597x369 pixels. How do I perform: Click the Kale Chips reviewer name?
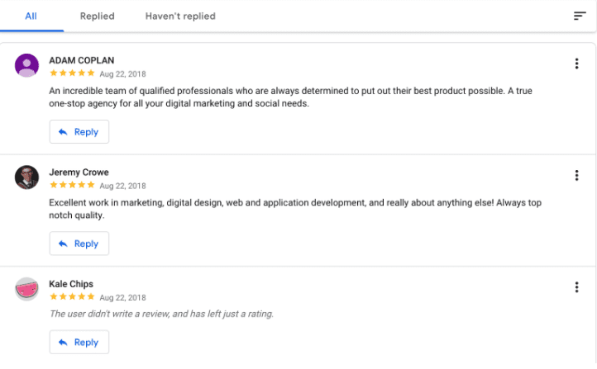point(71,284)
